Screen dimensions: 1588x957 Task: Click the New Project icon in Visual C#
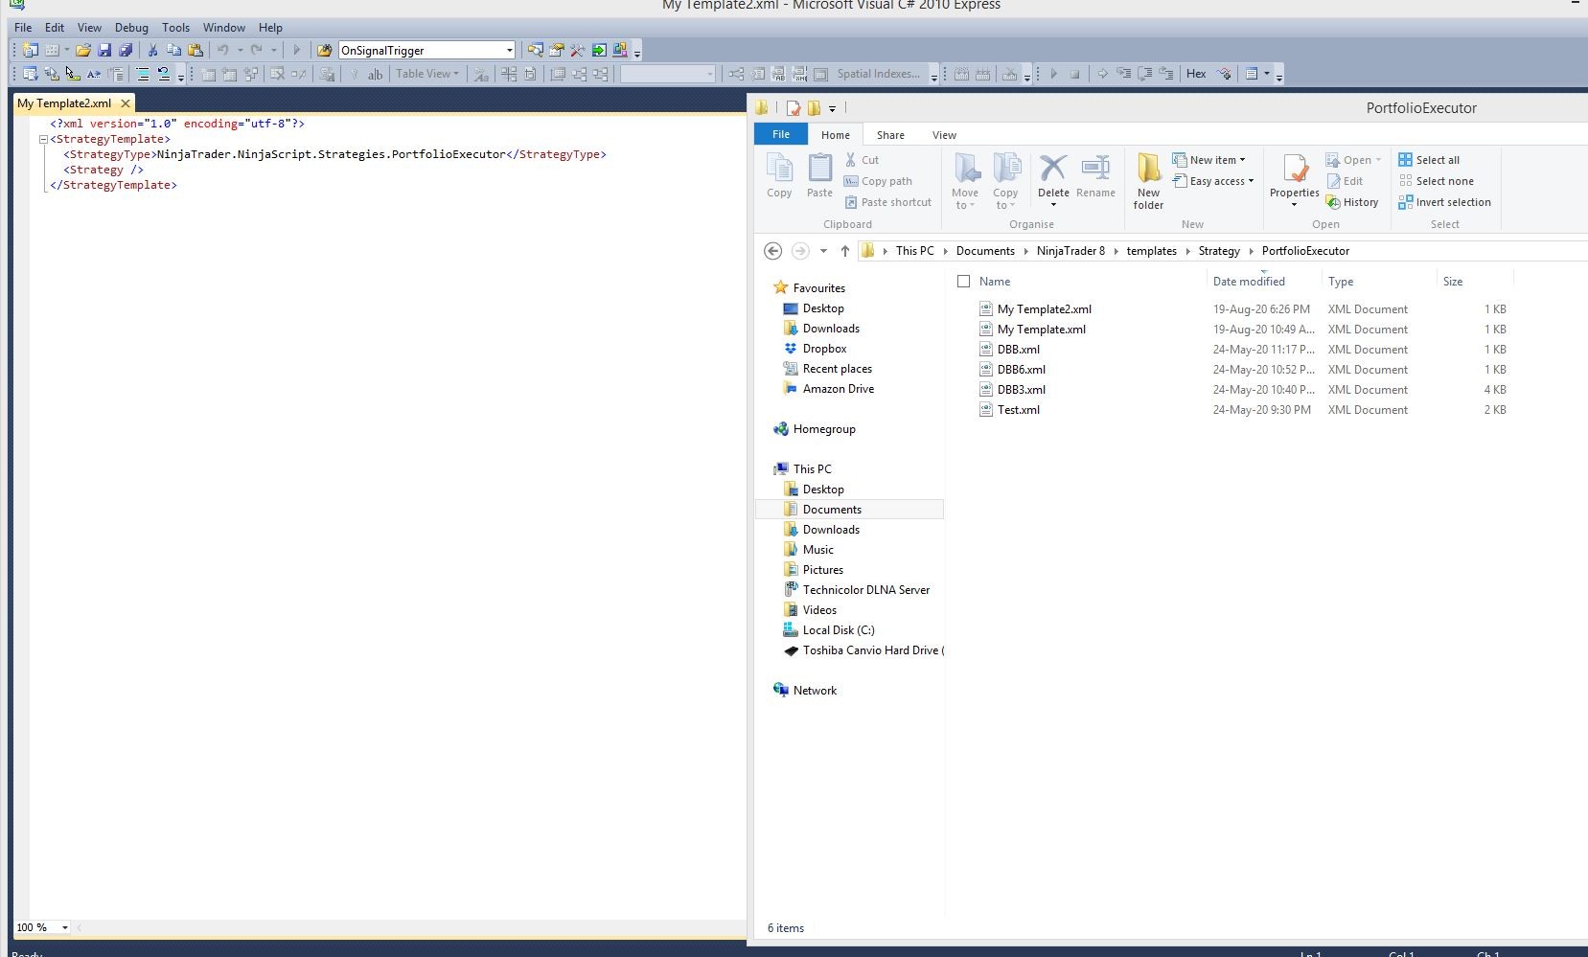[30, 50]
